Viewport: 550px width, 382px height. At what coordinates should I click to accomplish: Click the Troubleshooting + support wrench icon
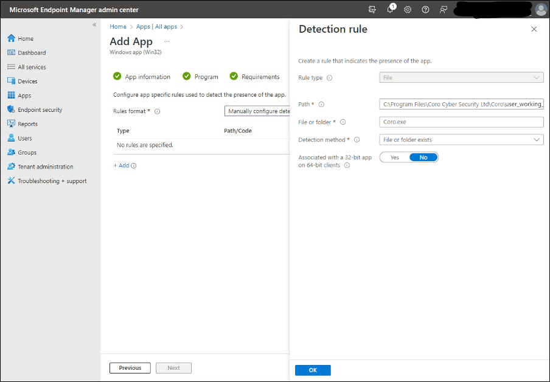[11, 181]
